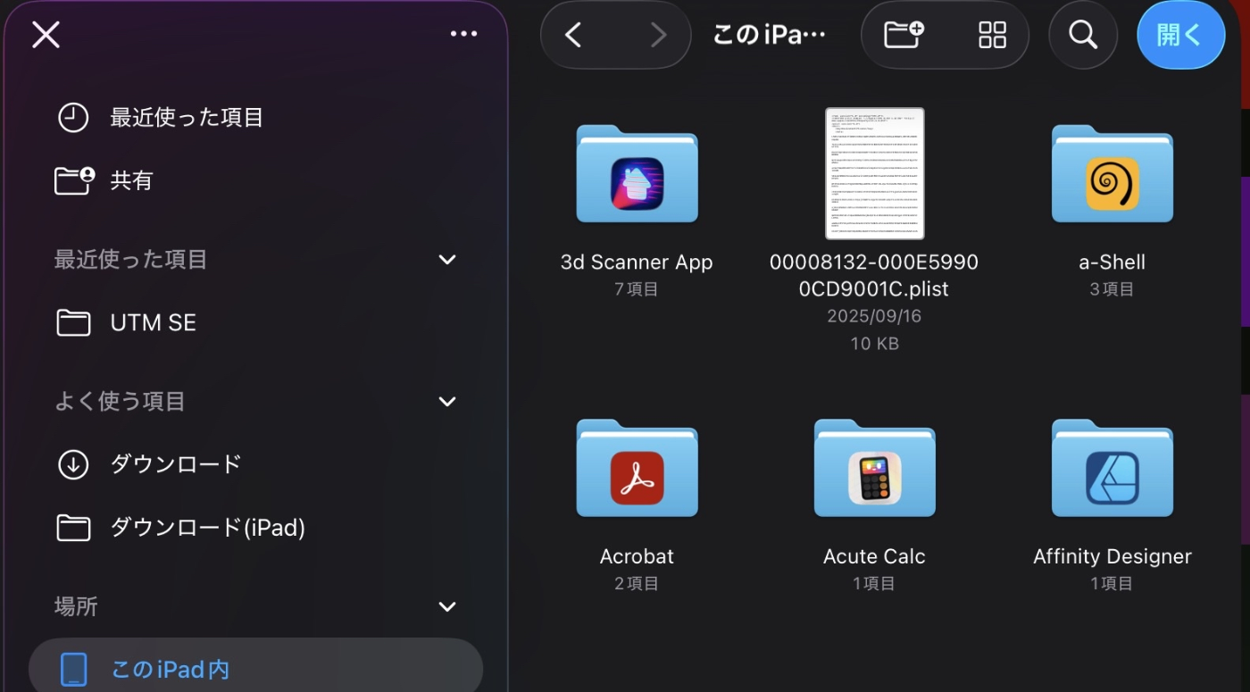This screenshot has width=1250, height=692.
Task: Open the Acrobat folder
Action: point(637,468)
